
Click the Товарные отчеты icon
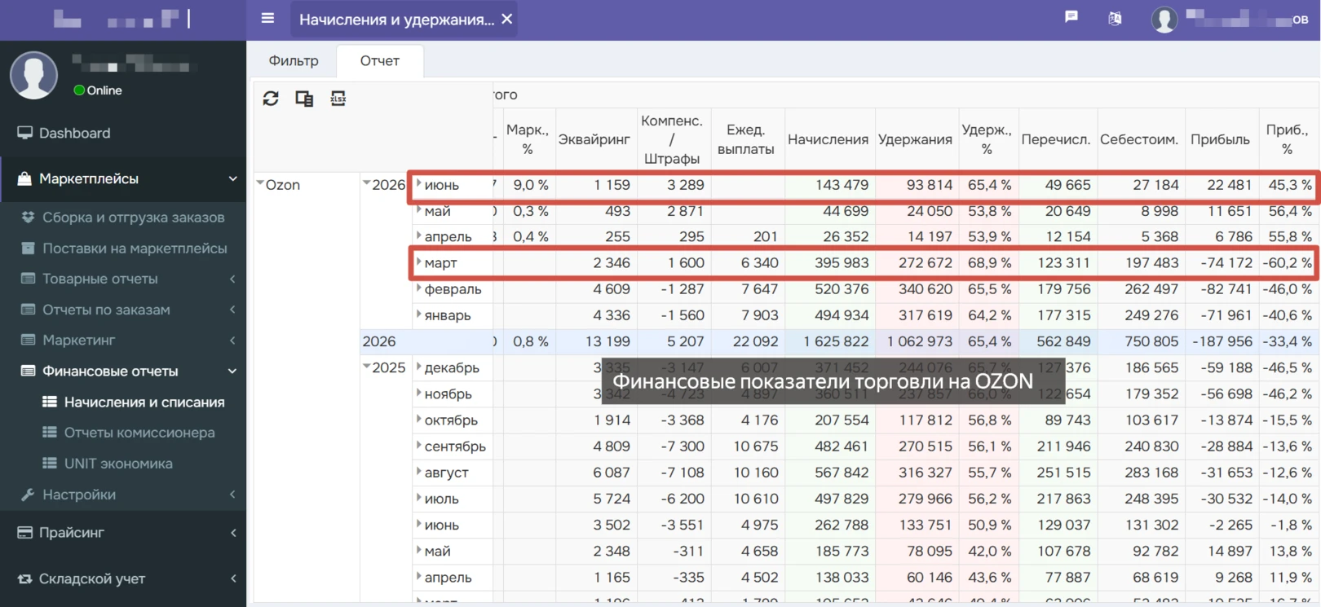pos(29,279)
